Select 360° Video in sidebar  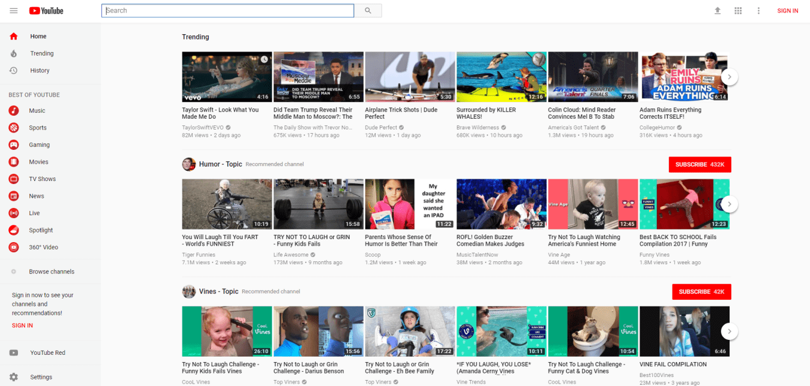pos(43,248)
